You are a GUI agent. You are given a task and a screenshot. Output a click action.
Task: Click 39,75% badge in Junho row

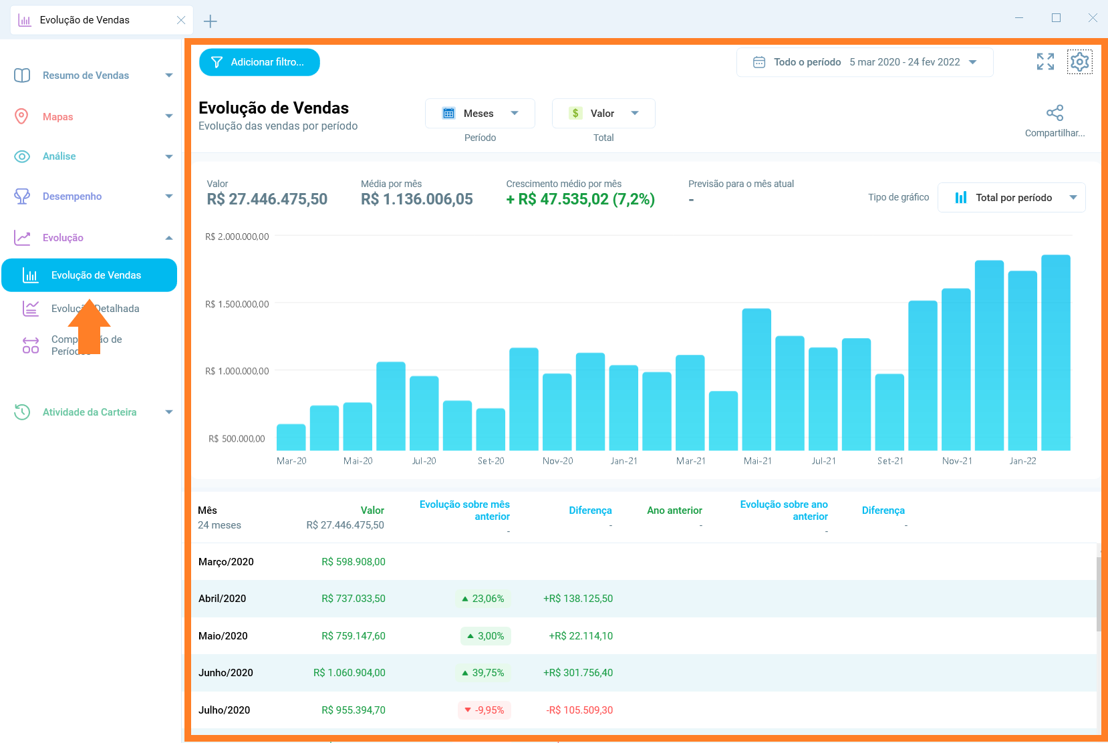(x=483, y=673)
